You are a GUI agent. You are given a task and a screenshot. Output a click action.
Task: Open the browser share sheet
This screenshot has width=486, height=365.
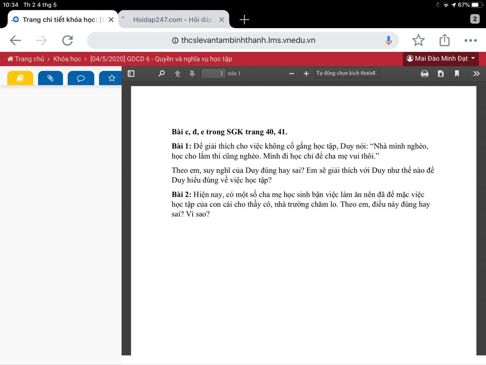(444, 40)
